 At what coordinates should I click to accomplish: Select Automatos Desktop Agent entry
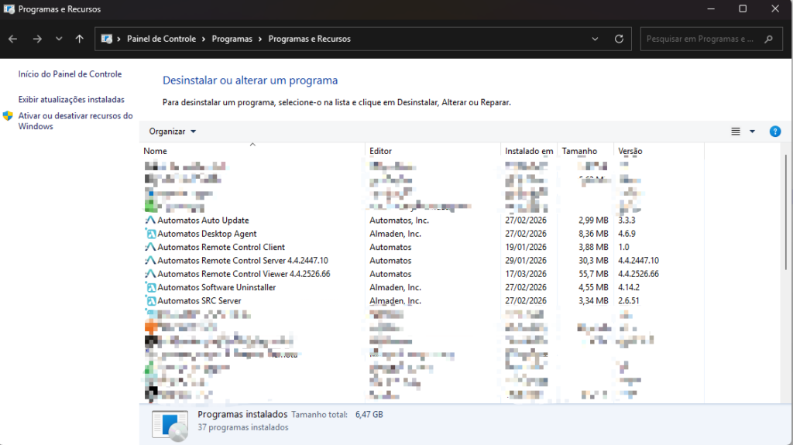point(207,234)
